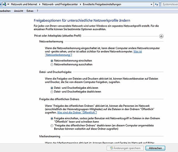Open the partially visible 'Bearbeiten' menu
This screenshot has width=178, height=152.
click(5, 11)
